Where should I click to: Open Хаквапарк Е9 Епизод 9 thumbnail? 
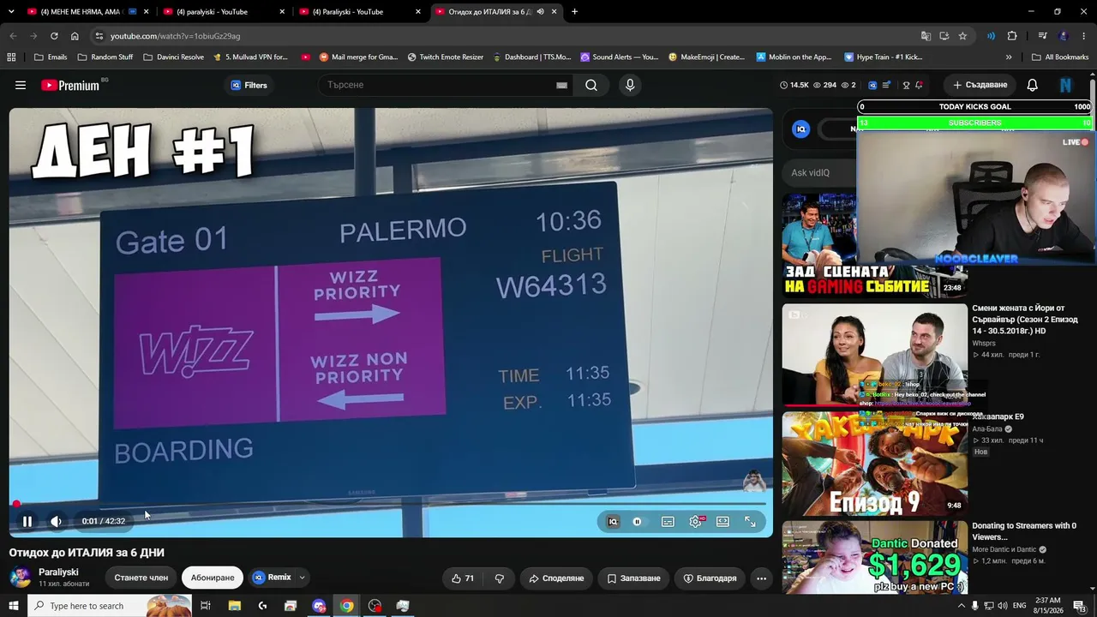(x=874, y=464)
